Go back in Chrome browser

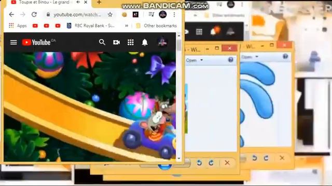pyautogui.click(x=11, y=14)
